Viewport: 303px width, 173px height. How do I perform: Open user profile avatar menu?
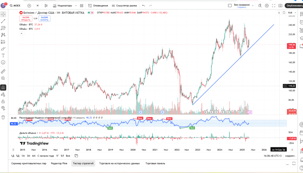click(3, 6)
